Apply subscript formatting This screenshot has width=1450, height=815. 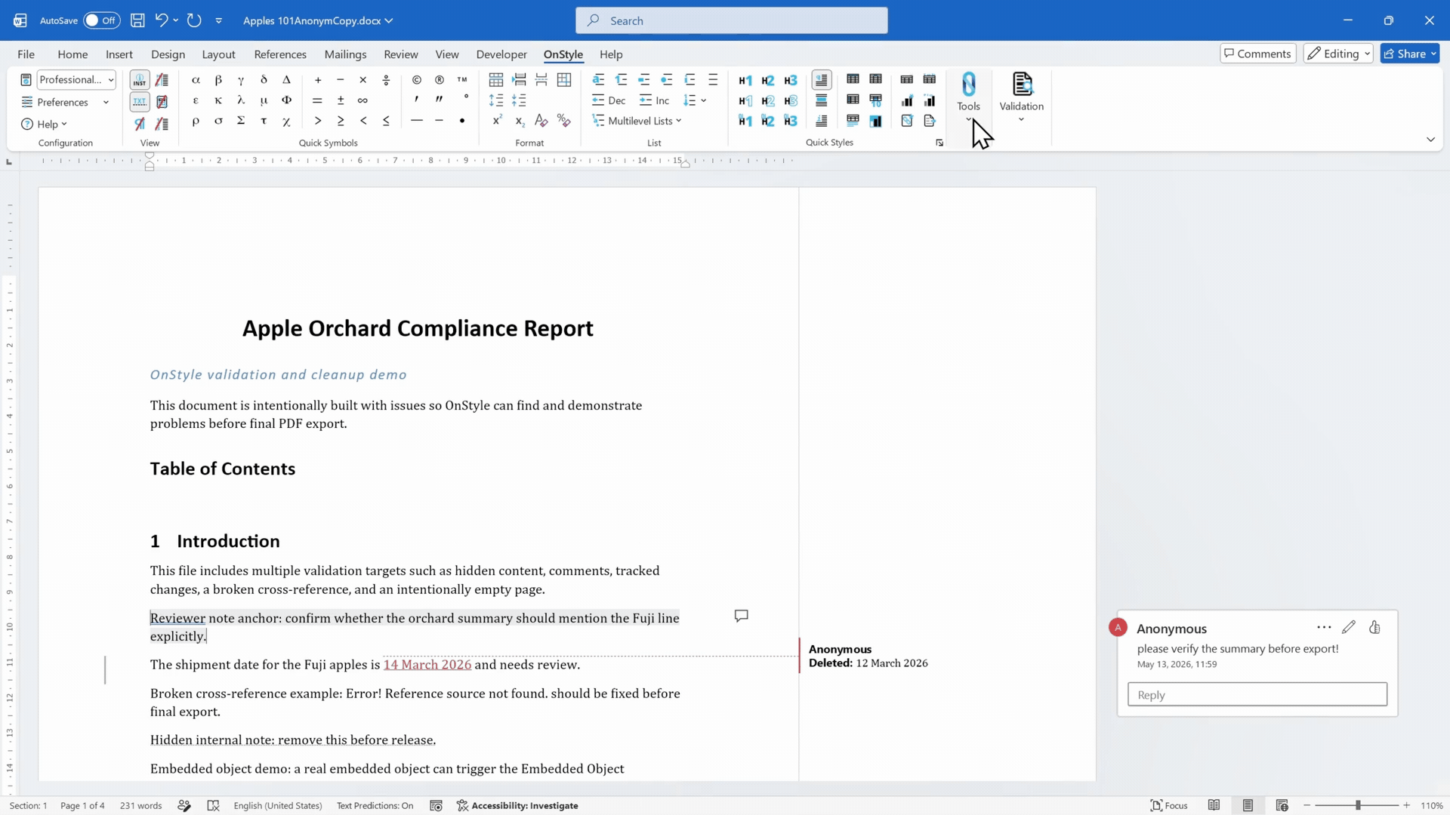click(520, 121)
